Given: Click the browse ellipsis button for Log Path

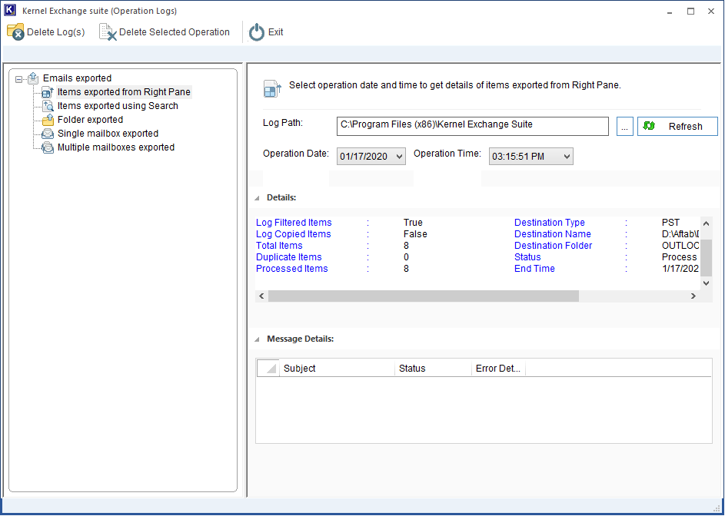Looking at the screenshot, I should click(624, 126).
